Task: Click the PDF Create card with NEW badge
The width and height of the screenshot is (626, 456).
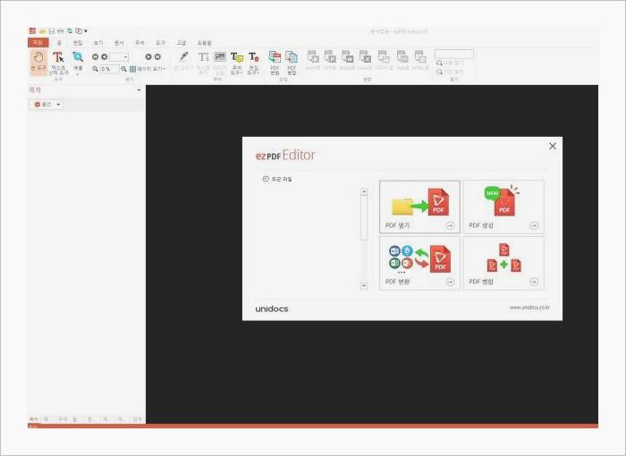Action: (x=503, y=207)
